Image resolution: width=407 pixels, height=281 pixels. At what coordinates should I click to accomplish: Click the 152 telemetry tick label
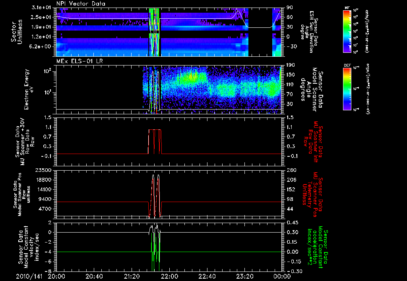(291, 189)
